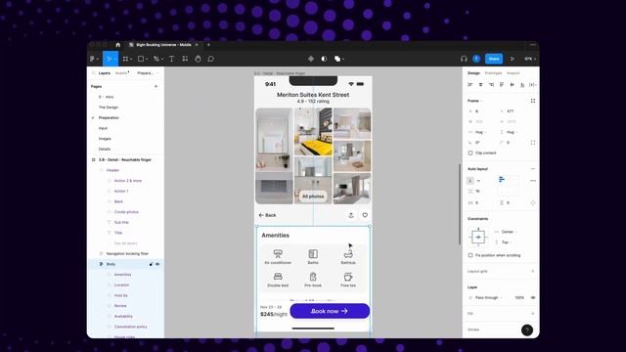Open shape tool dropdown arrow
The width and height of the screenshot is (626, 352).
[147, 59]
